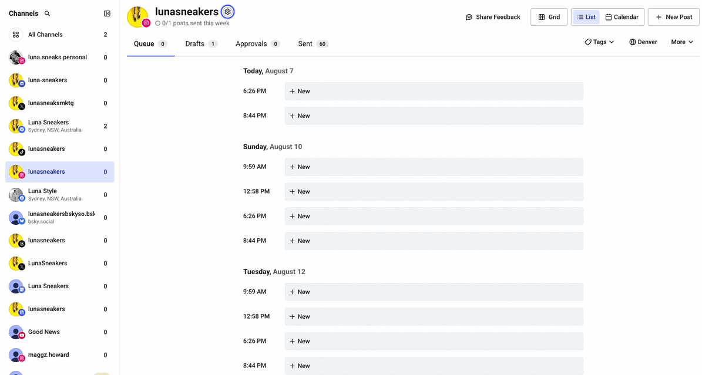This screenshot has height=375, width=702.
Task: Open the Drafts tab
Action: (x=201, y=44)
